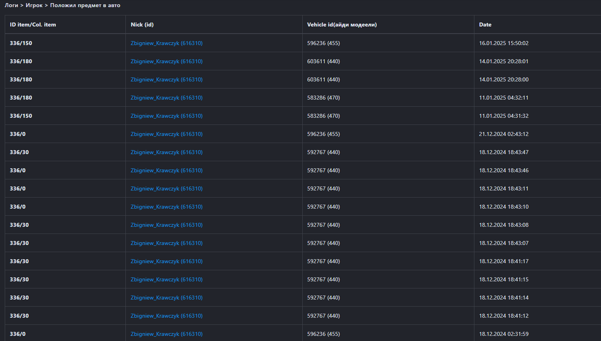The image size is (601, 341).
Task: Click the Vehicle id column header
Action: tap(342, 24)
